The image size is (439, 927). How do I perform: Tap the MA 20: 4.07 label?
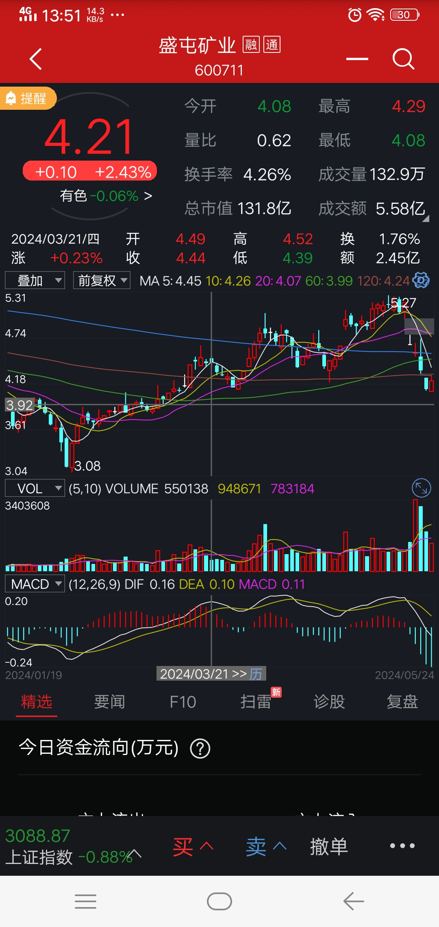click(278, 281)
